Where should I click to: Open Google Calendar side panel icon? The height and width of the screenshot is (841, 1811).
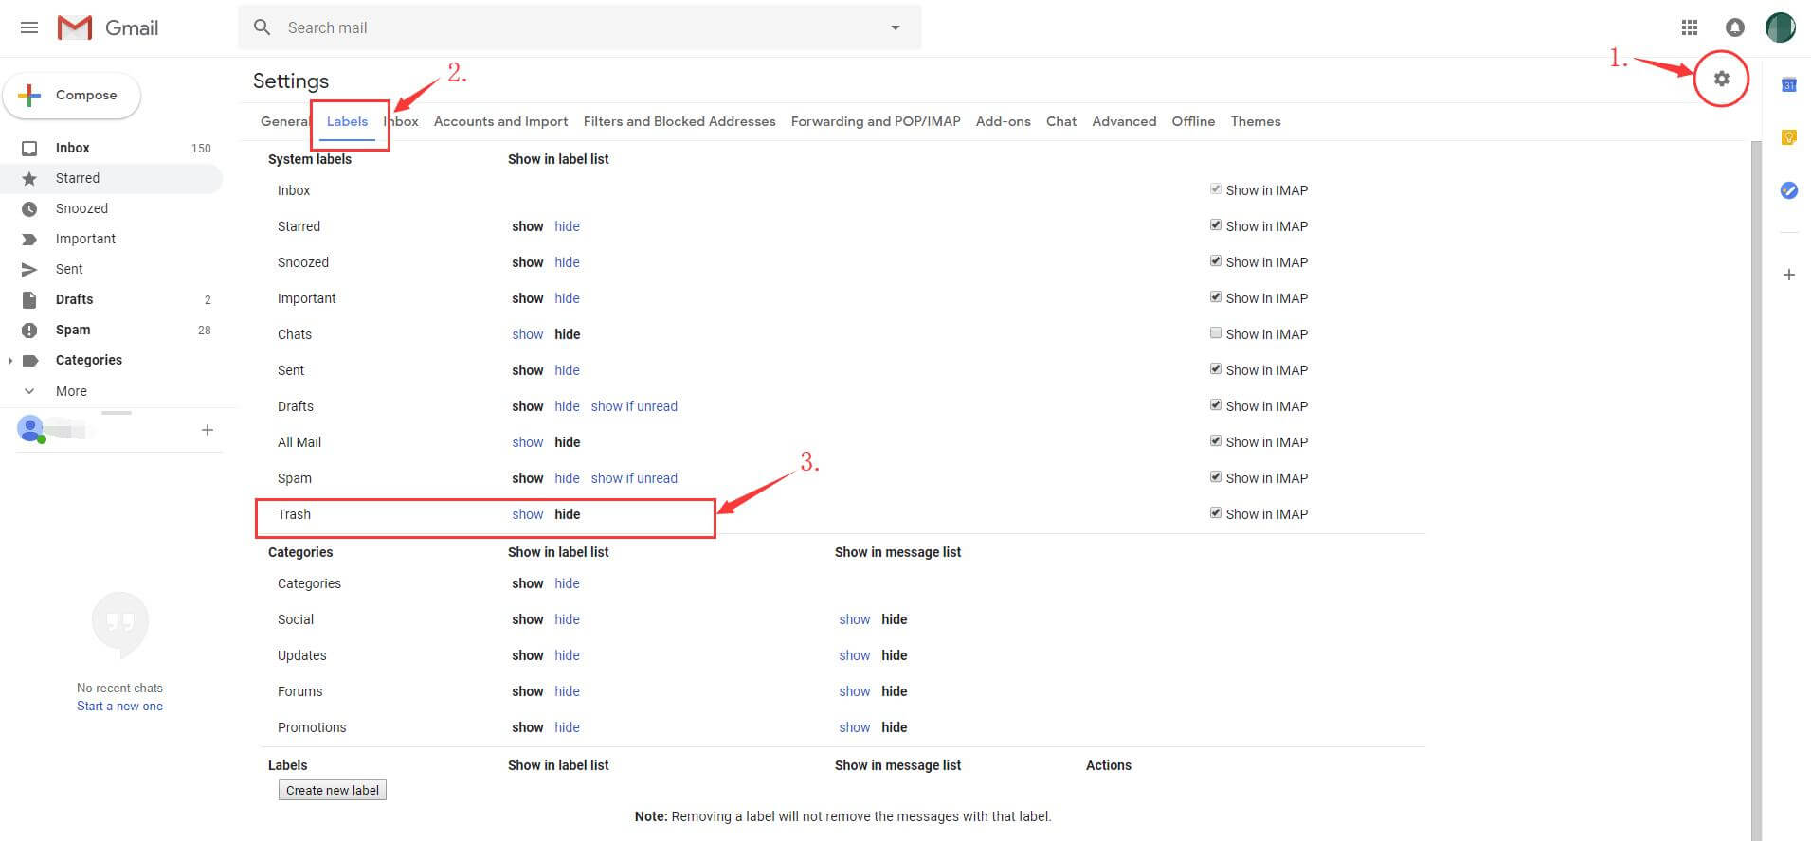click(x=1788, y=84)
